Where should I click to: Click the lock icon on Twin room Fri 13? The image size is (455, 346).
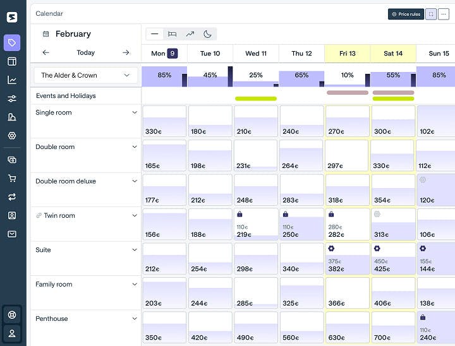[331, 214]
